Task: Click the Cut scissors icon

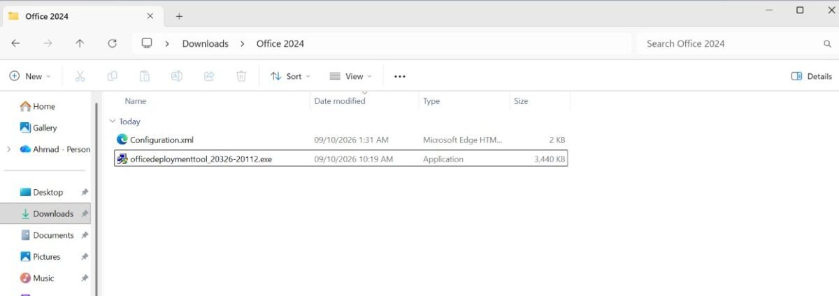Action: (x=80, y=76)
